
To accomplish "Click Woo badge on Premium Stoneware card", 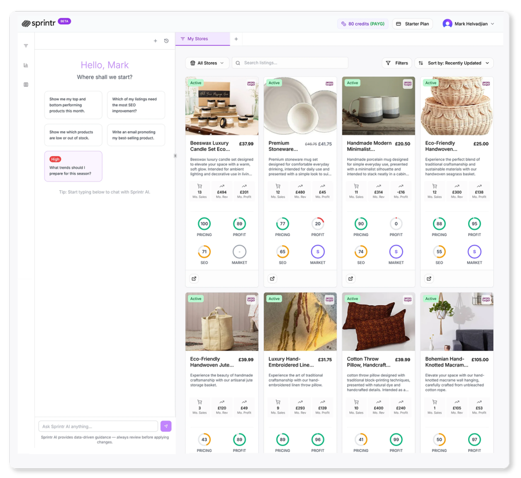I will (x=329, y=84).
